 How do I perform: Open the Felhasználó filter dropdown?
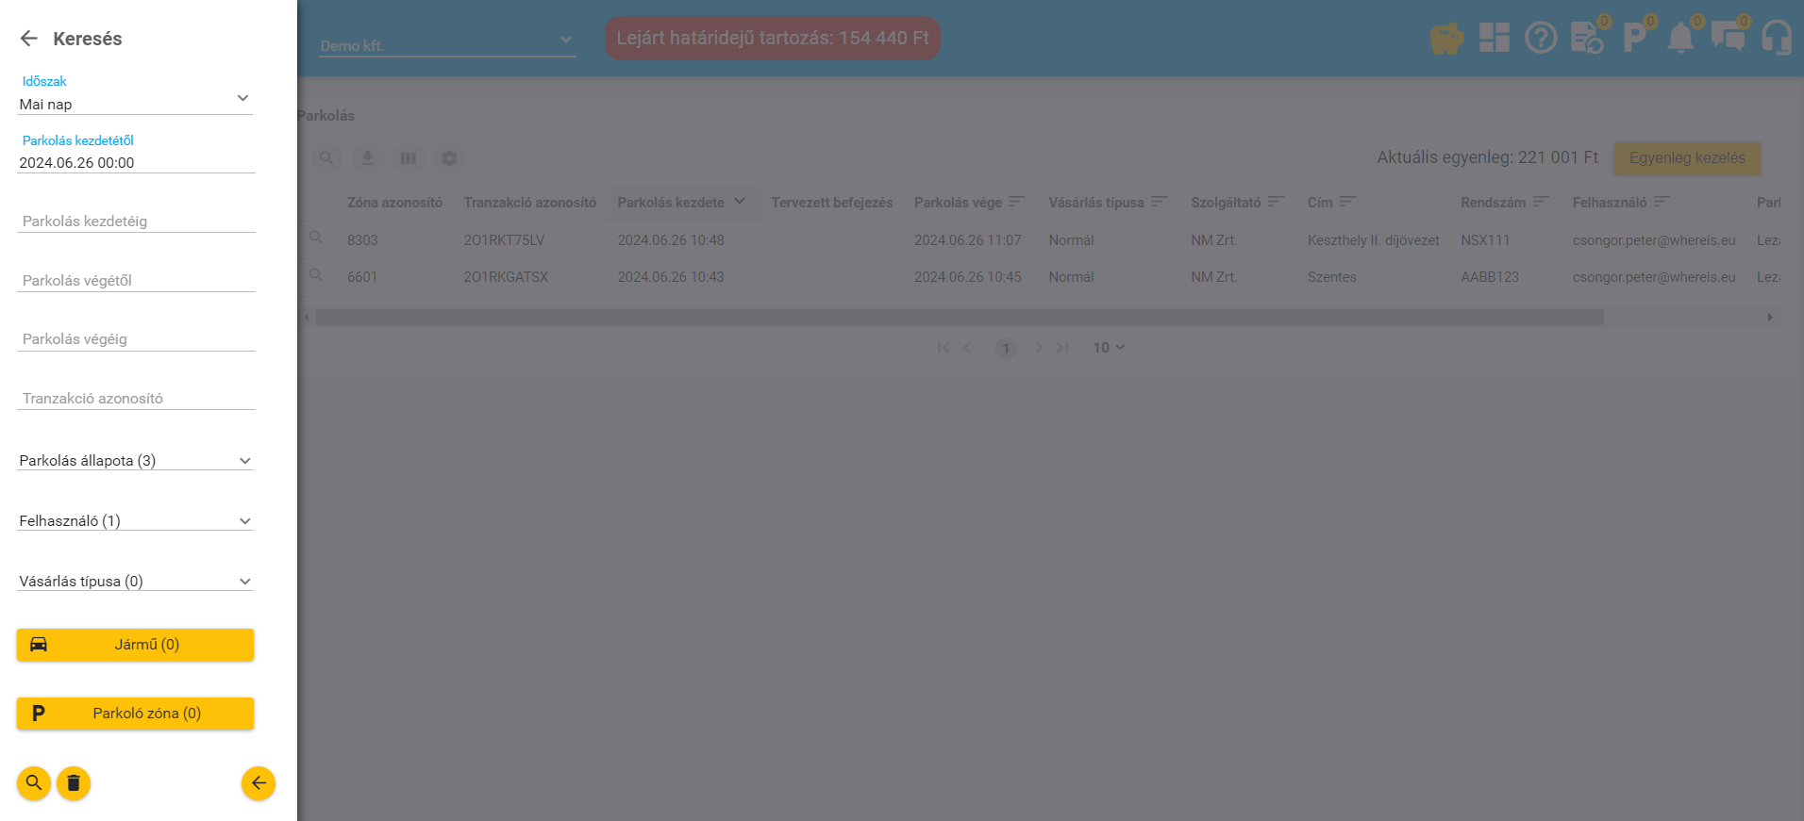point(135,521)
